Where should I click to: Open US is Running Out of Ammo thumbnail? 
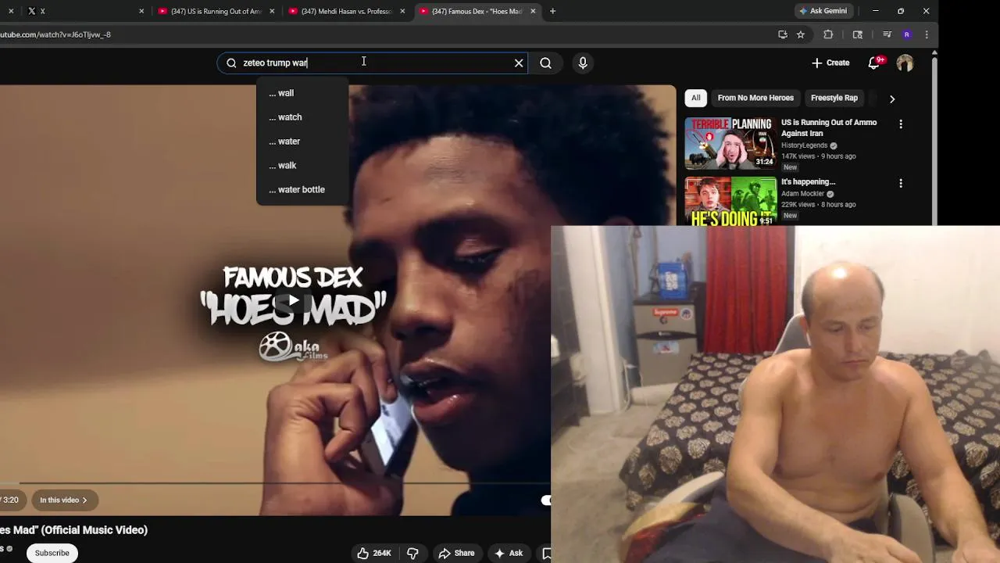click(730, 143)
